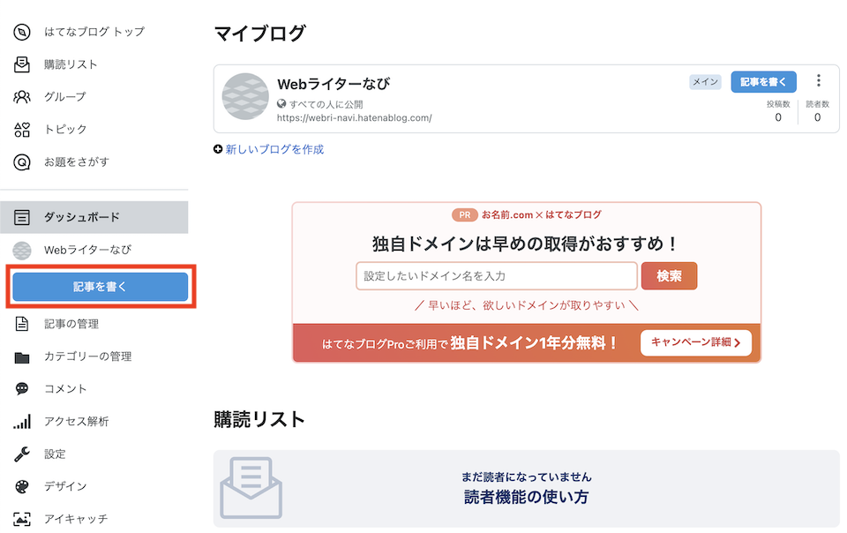Click the blue 記事を書く button in sidebar
Screen dimensions: 847x533
click(x=100, y=286)
